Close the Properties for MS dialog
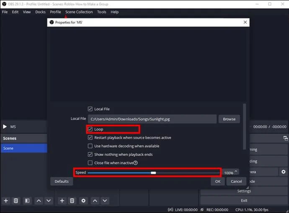The height and width of the screenshot is (213, 289). [245, 22]
